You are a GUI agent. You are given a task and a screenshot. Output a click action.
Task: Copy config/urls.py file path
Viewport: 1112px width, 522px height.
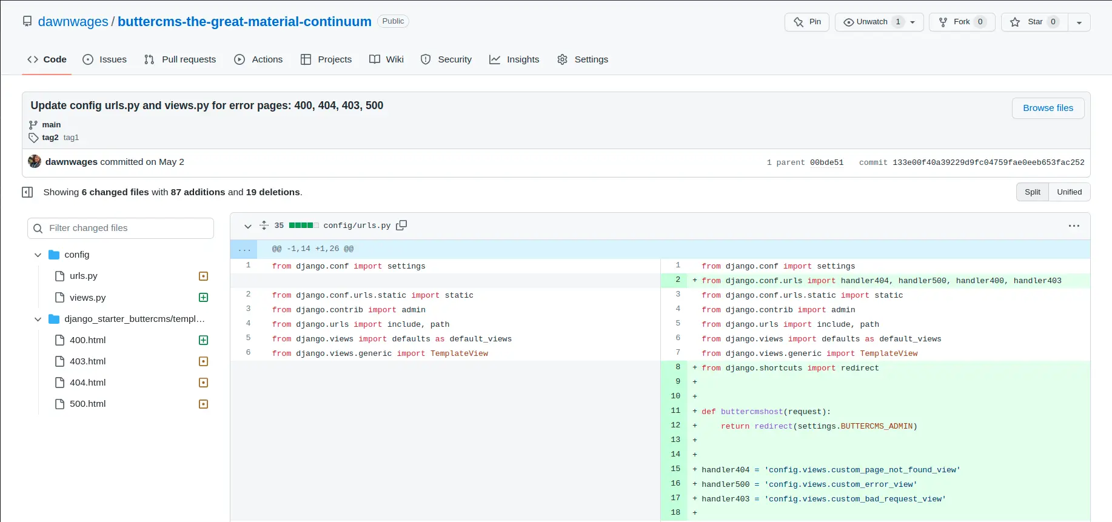click(401, 226)
